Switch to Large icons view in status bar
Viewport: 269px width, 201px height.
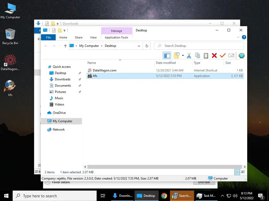243,172
